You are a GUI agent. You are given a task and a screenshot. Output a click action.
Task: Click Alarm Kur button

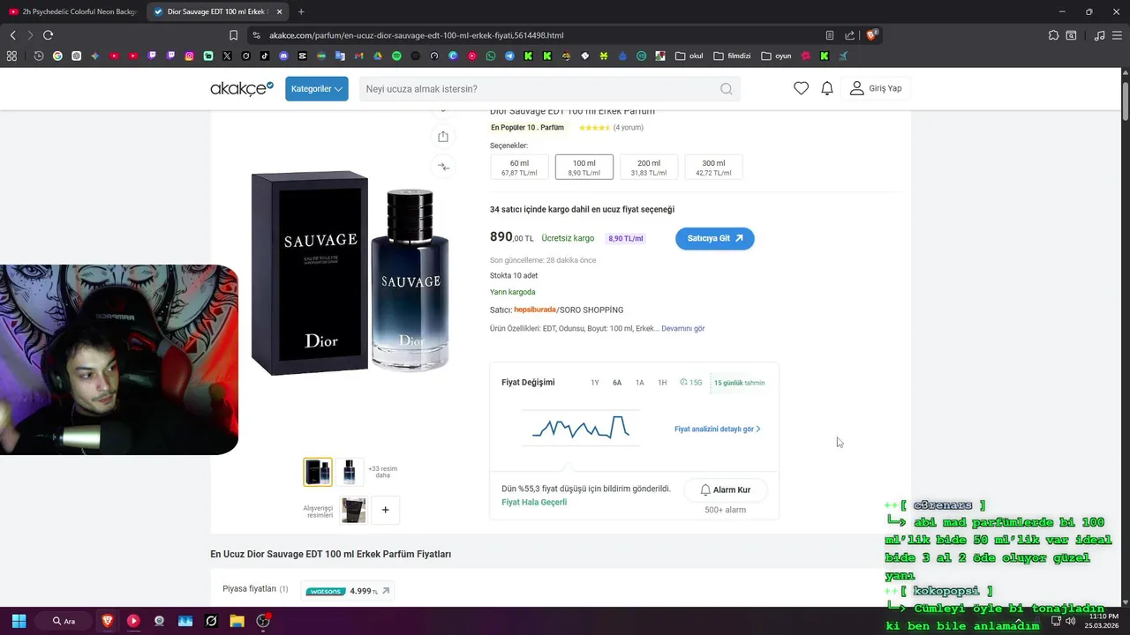pyautogui.click(x=725, y=490)
